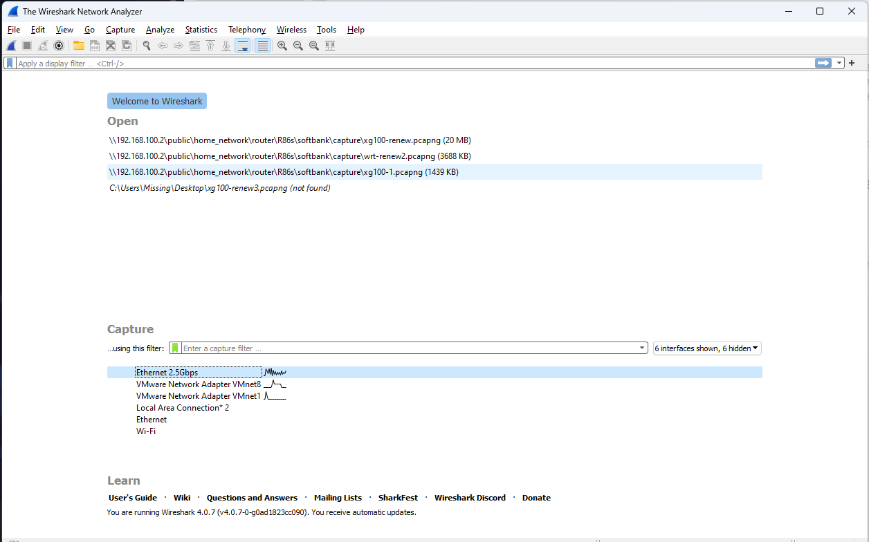Close the capture file using the toolbar X icon
This screenshot has width=869, height=542.
[x=111, y=46]
